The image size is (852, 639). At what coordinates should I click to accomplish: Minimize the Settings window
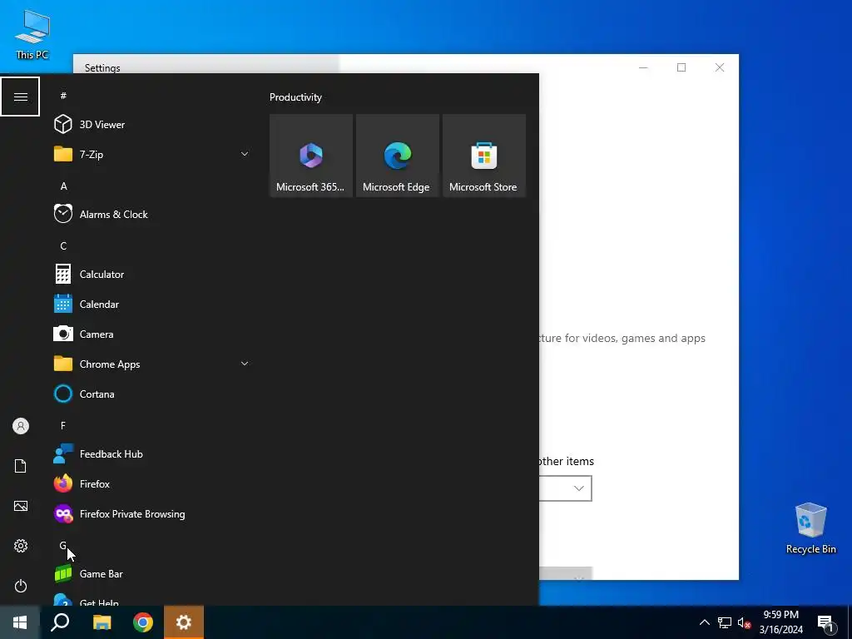643,67
